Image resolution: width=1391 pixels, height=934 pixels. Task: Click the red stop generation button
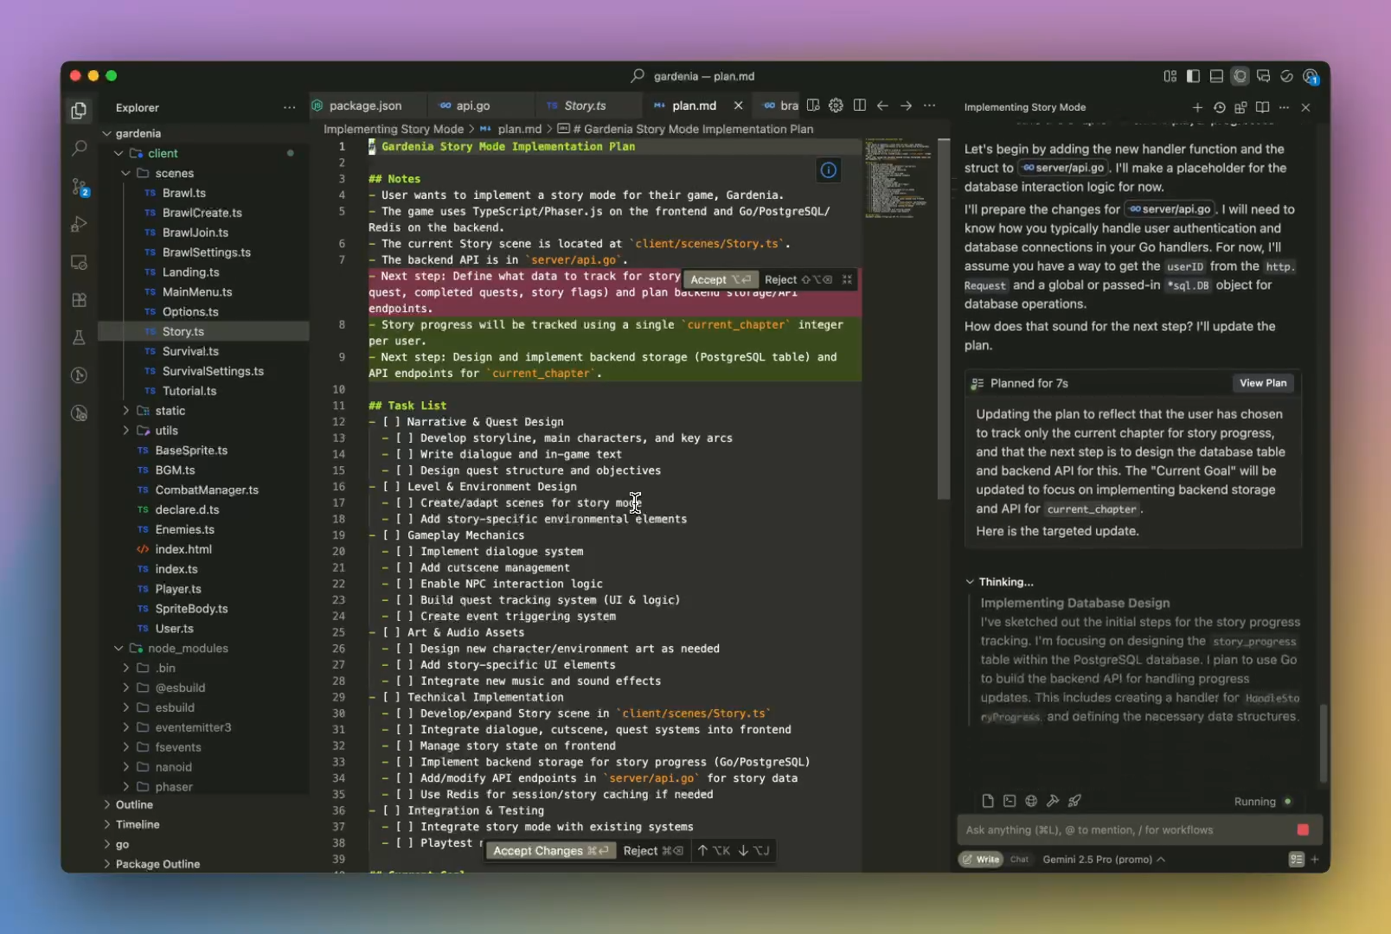1303,829
